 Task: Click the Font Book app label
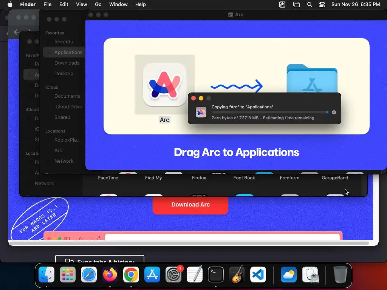tap(244, 178)
